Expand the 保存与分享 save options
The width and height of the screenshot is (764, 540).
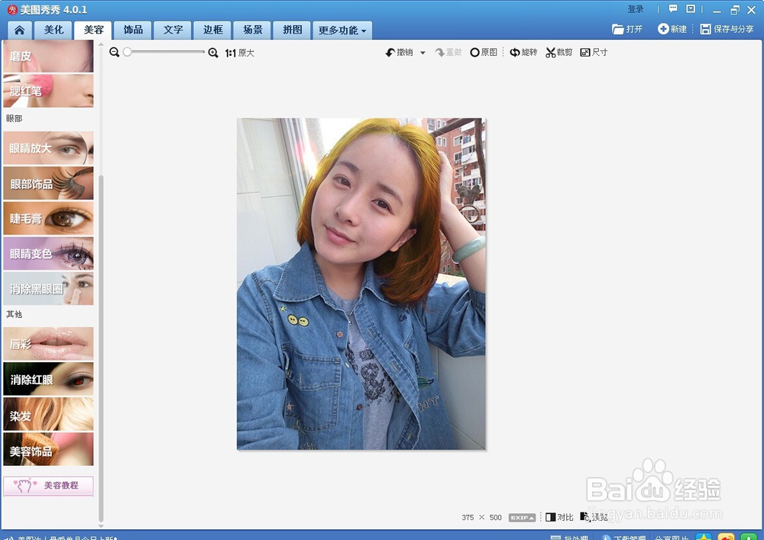[x=726, y=27]
